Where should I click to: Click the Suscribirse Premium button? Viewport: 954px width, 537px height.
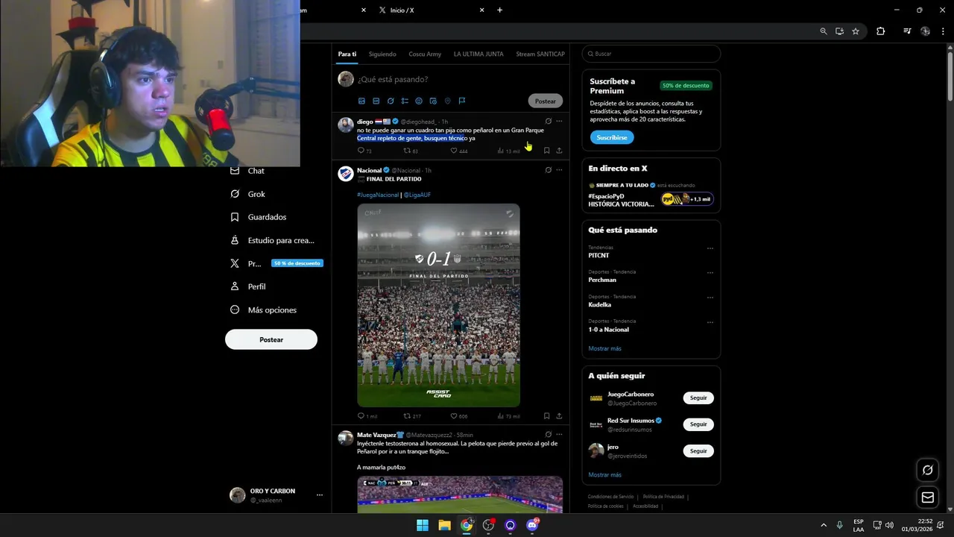point(612,137)
